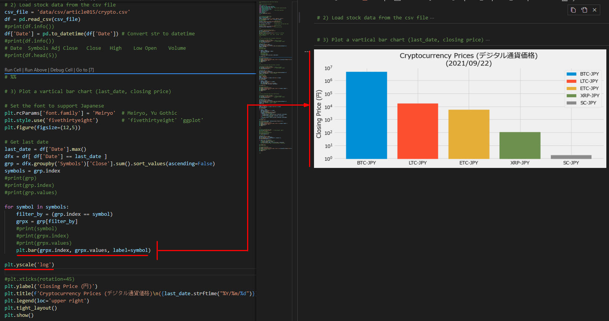Screen dimensions: 609x321
Task: Click the plt.title code line
Action: tap(130, 294)
